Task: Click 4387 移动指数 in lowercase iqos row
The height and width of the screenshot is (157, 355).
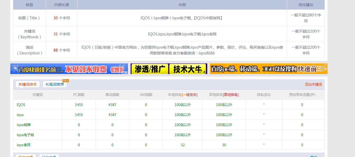Action: pyautogui.click(x=112, y=115)
